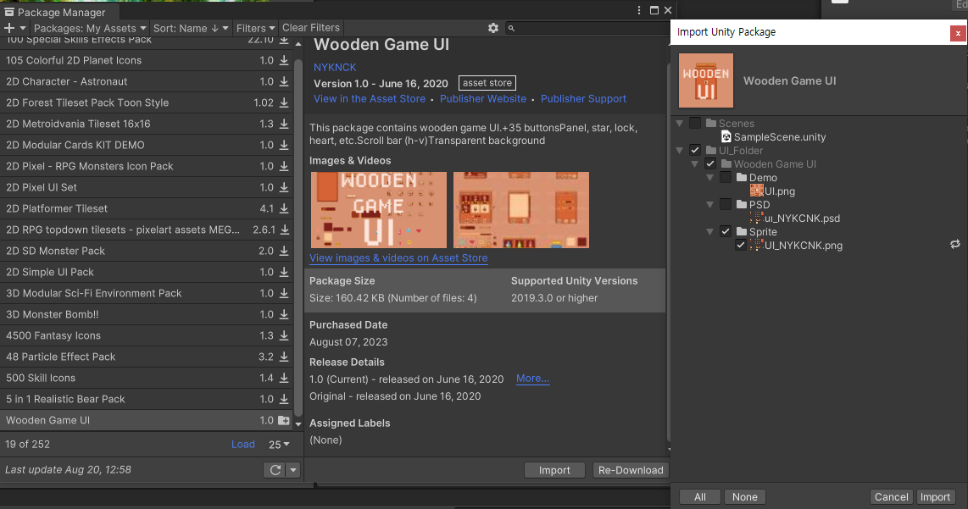Collapse the UI_Folder tree arrow
The image size is (968, 509).
pos(680,151)
